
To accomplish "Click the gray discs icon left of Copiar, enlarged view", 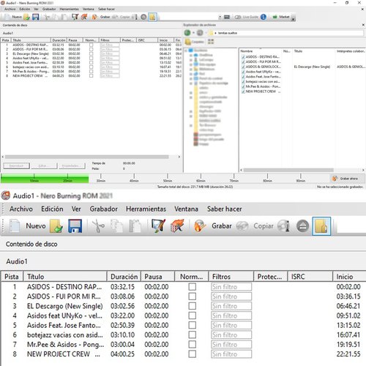I will pyautogui.click(x=242, y=226).
